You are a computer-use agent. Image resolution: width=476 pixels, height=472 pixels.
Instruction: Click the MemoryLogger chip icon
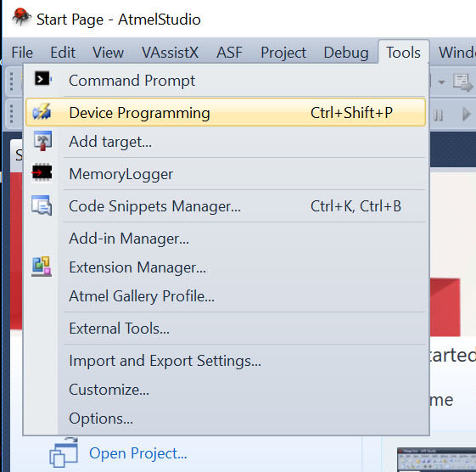click(42, 173)
